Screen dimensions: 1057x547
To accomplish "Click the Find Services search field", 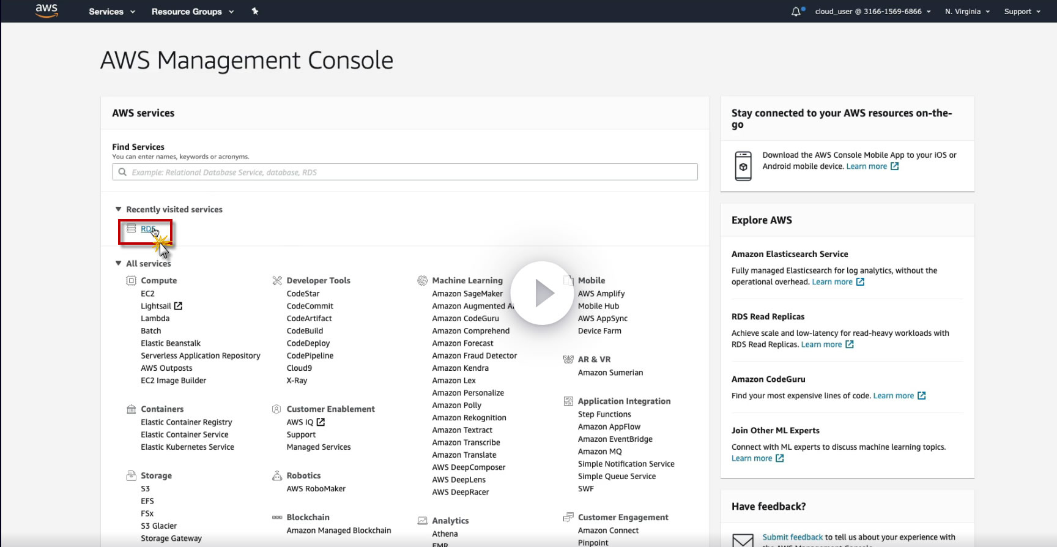I will (404, 172).
